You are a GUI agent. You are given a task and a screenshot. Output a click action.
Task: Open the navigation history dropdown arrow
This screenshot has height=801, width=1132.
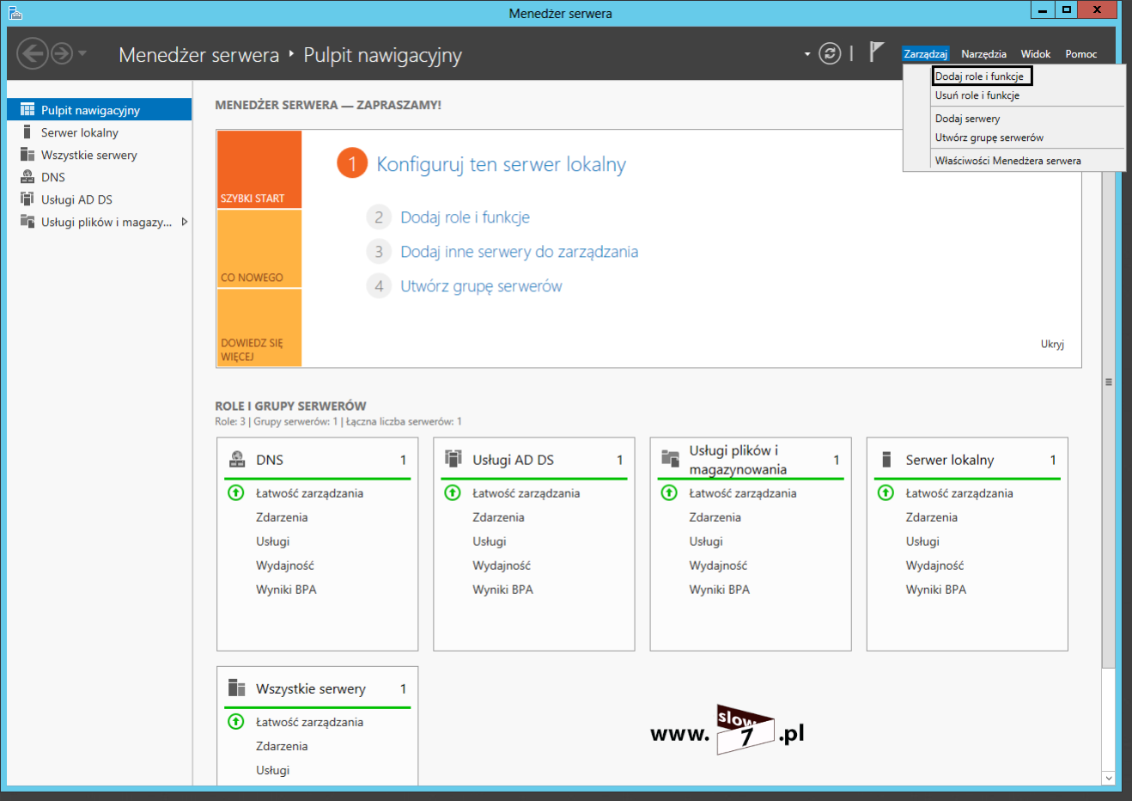point(82,53)
